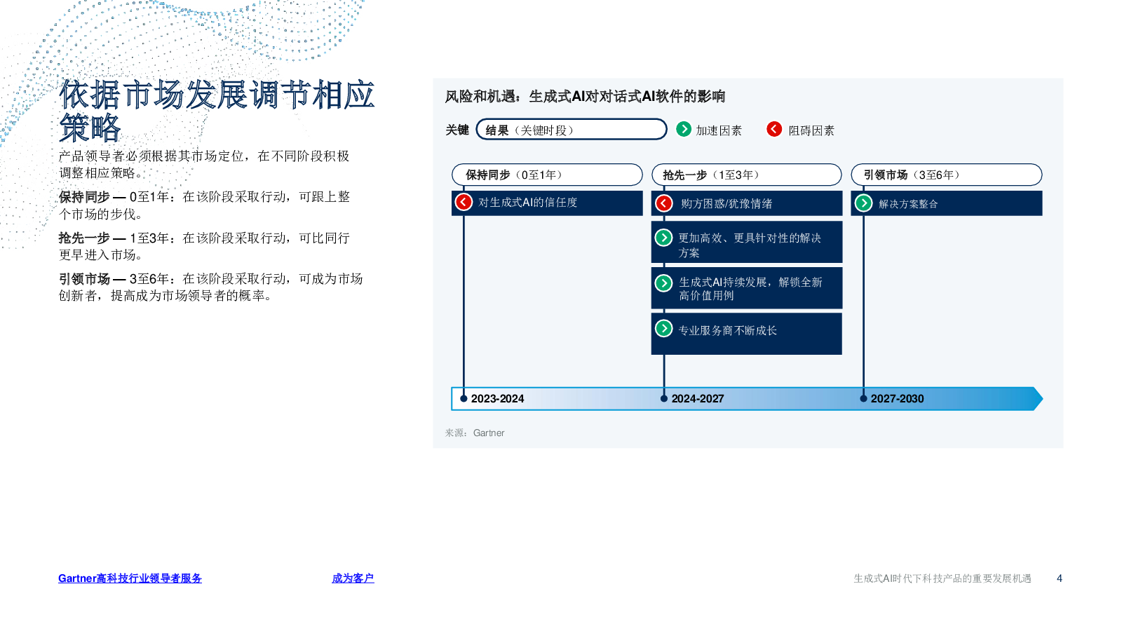The height and width of the screenshot is (631, 1122).
Task: Click red icon beside 购方困惑/犹豫情绪
Action: tap(664, 203)
